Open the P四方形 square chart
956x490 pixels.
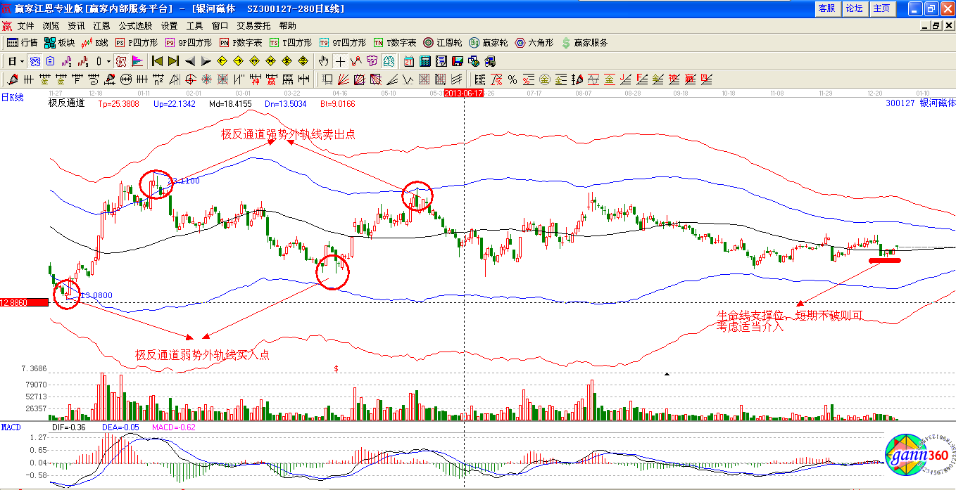tap(137, 43)
